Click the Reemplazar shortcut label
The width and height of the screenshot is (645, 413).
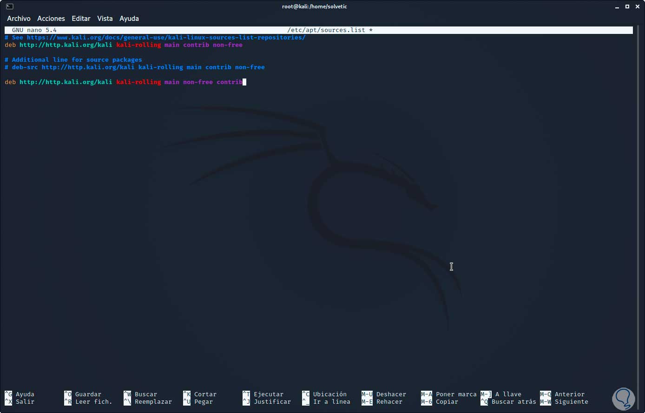click(x=148, y=402)
